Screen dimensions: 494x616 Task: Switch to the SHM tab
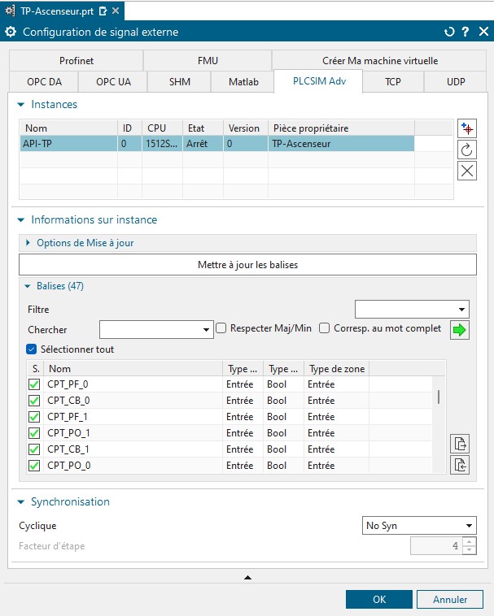click(x=180, y=82)
